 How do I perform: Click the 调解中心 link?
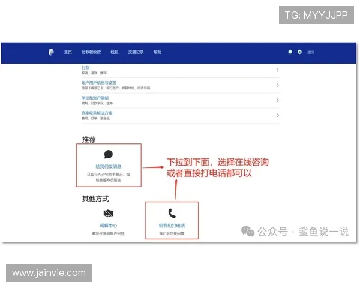(x=109, y=226)
